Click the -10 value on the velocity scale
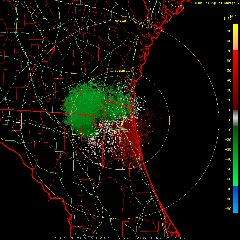The width and height of the screenshot is (240, 240). tap(228, 130)
